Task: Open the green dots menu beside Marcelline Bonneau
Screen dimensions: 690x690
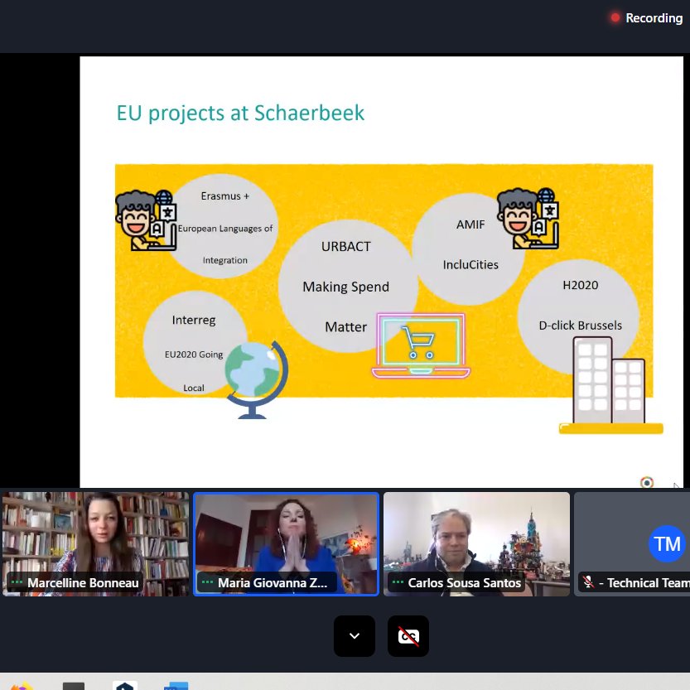Action: (17, 582)
